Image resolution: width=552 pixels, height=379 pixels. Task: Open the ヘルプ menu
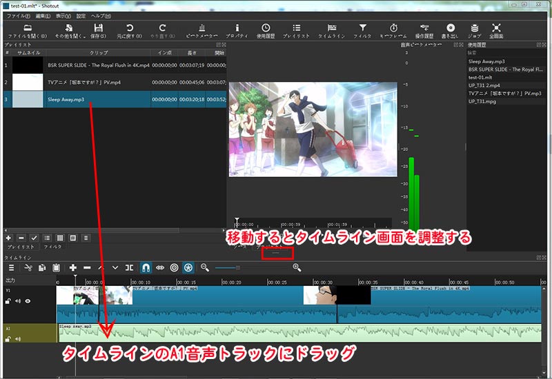point(101,16)
